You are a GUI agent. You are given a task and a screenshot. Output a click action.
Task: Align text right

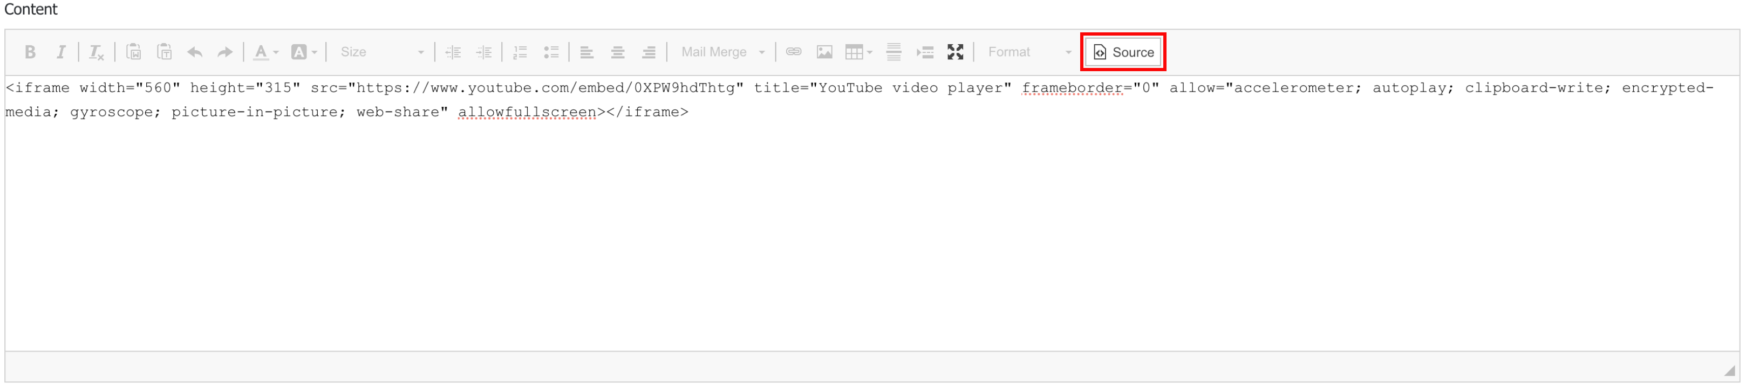point(649,52)
